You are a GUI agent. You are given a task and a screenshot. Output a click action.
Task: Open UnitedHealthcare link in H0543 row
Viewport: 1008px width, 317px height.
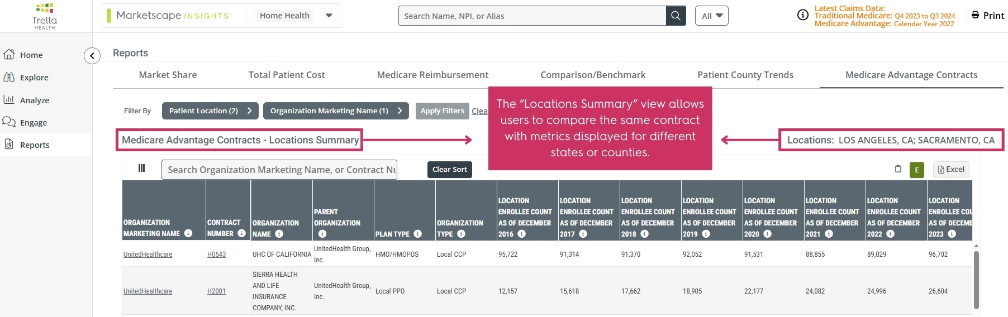coord(148,254)
